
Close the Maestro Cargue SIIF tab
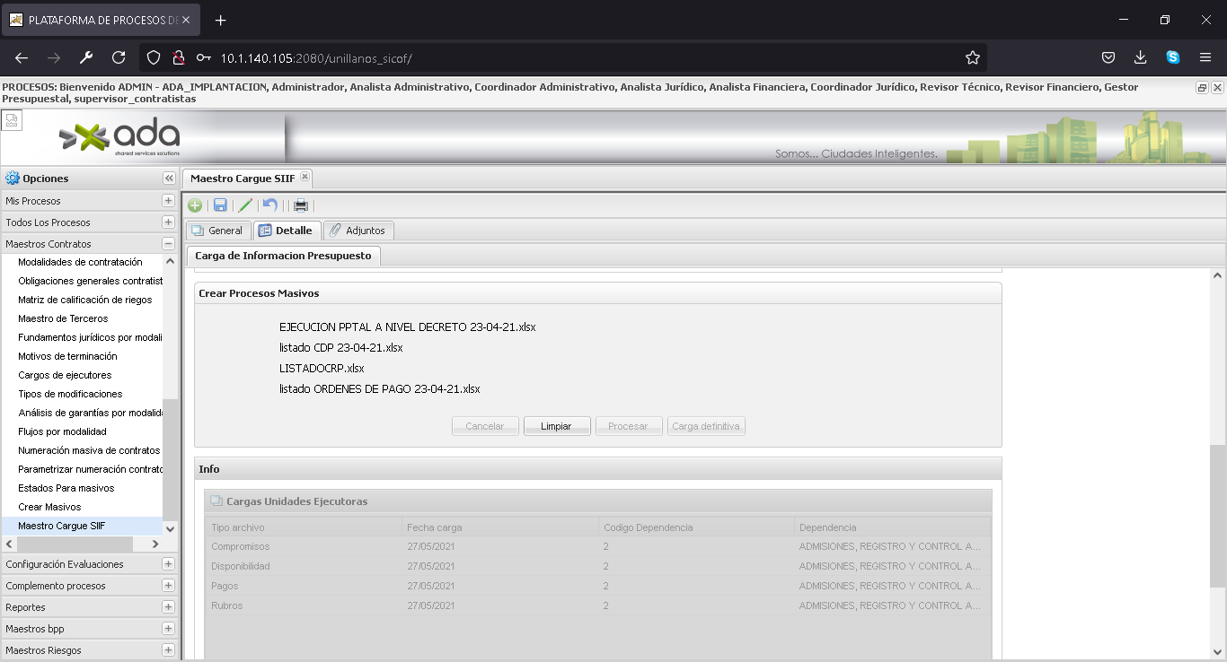point(305,178)
